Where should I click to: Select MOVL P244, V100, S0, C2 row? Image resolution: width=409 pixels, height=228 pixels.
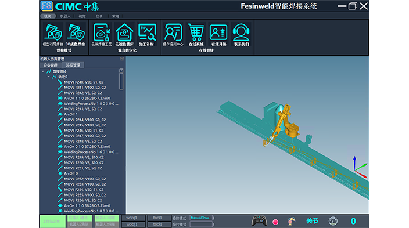[x=85, y=120]
